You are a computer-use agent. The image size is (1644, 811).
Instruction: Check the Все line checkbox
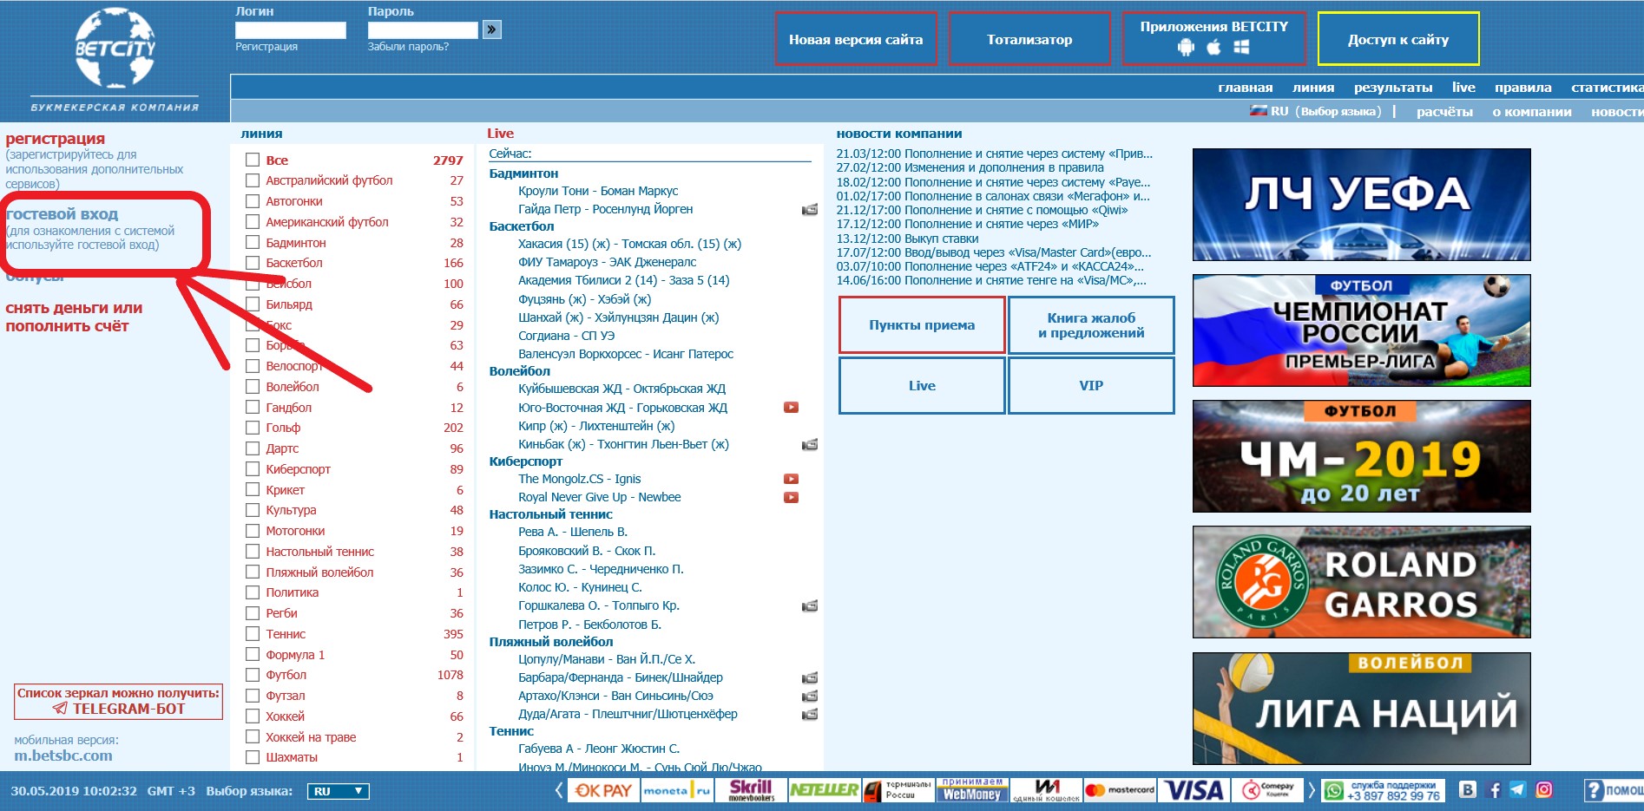click(x=253, y=160)
